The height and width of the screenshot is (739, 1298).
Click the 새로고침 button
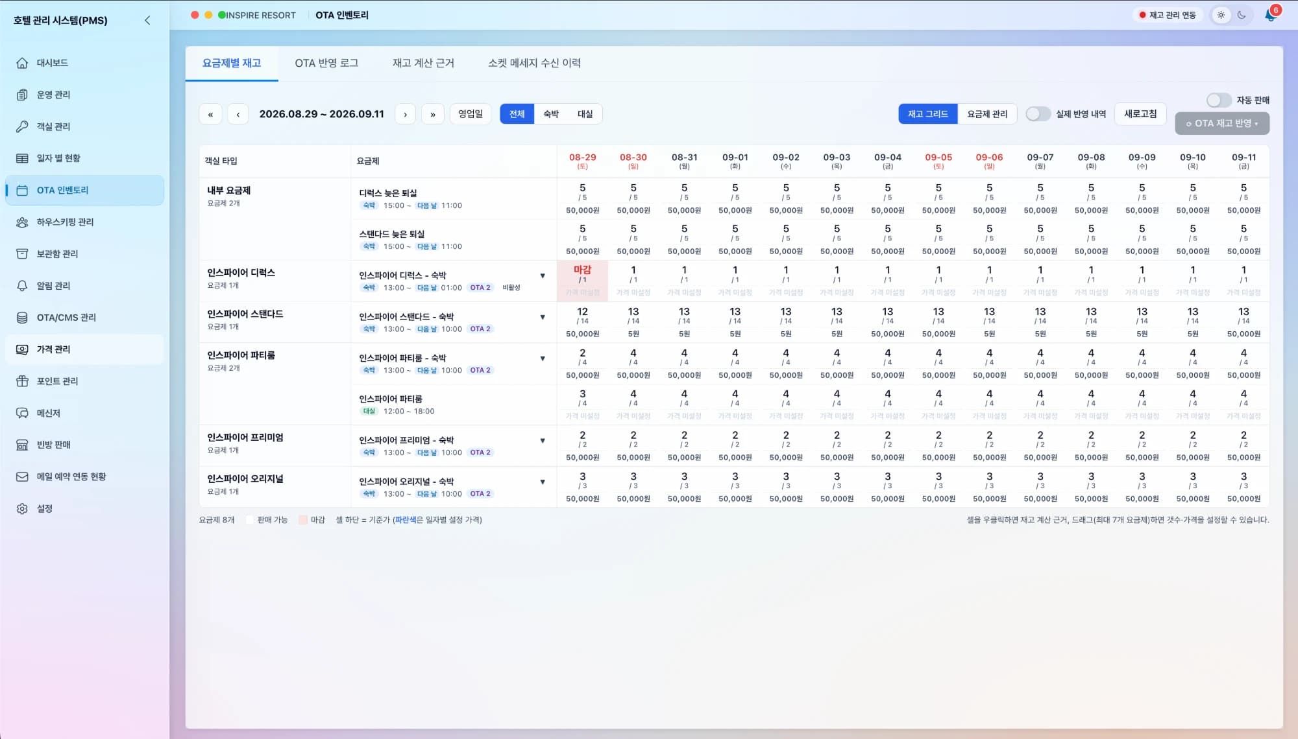click(1140, 113)
